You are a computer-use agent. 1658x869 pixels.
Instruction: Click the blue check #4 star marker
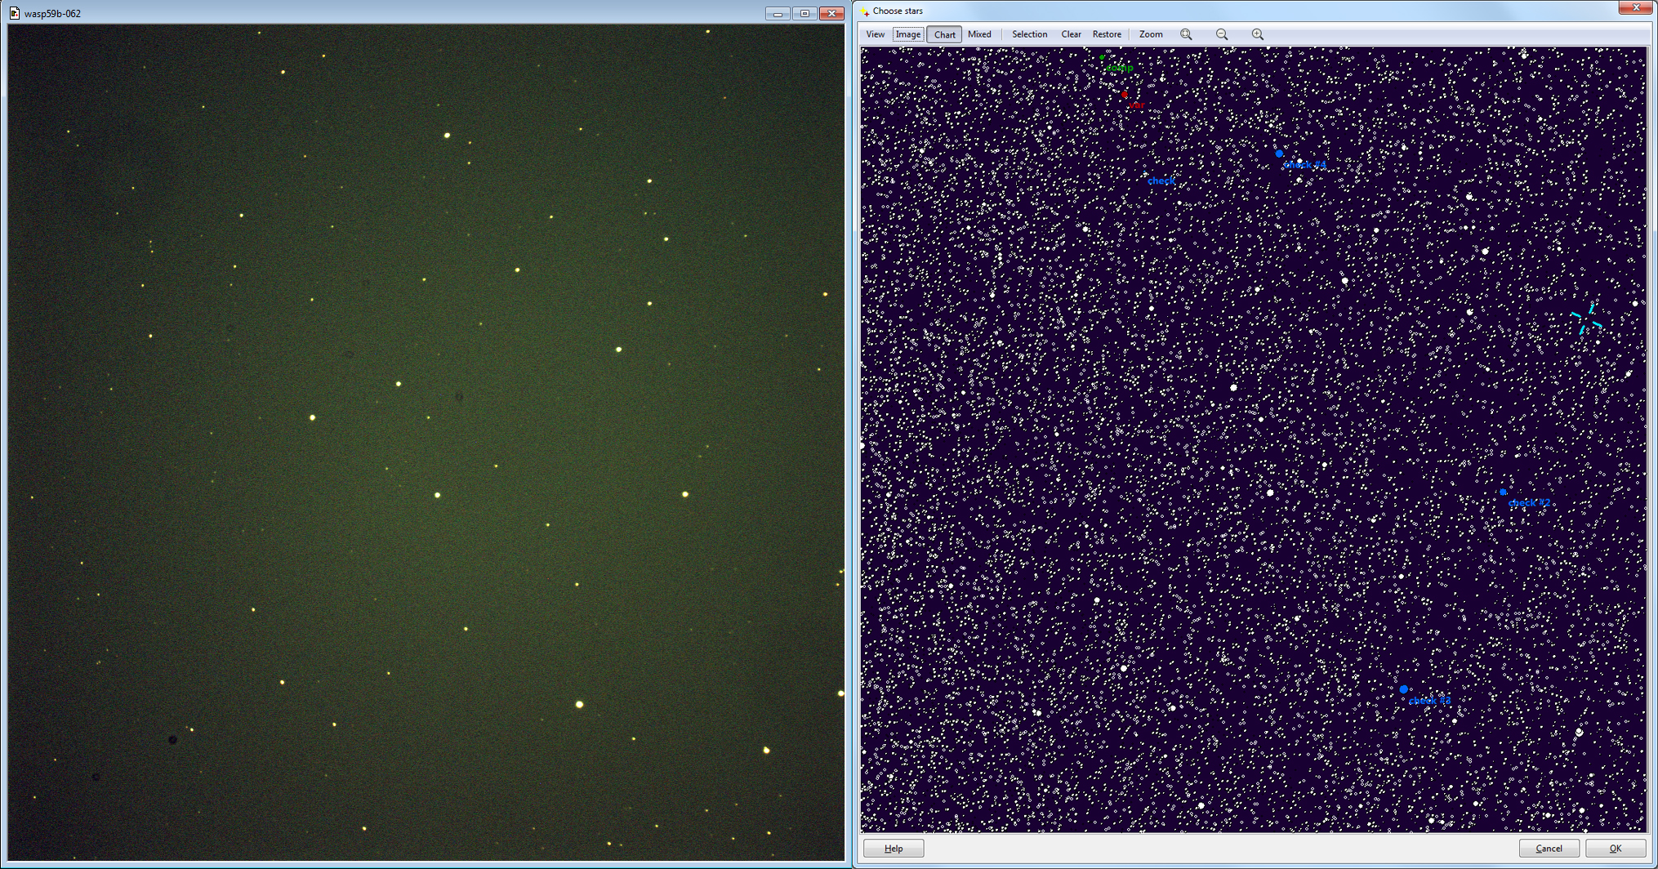1279,154
